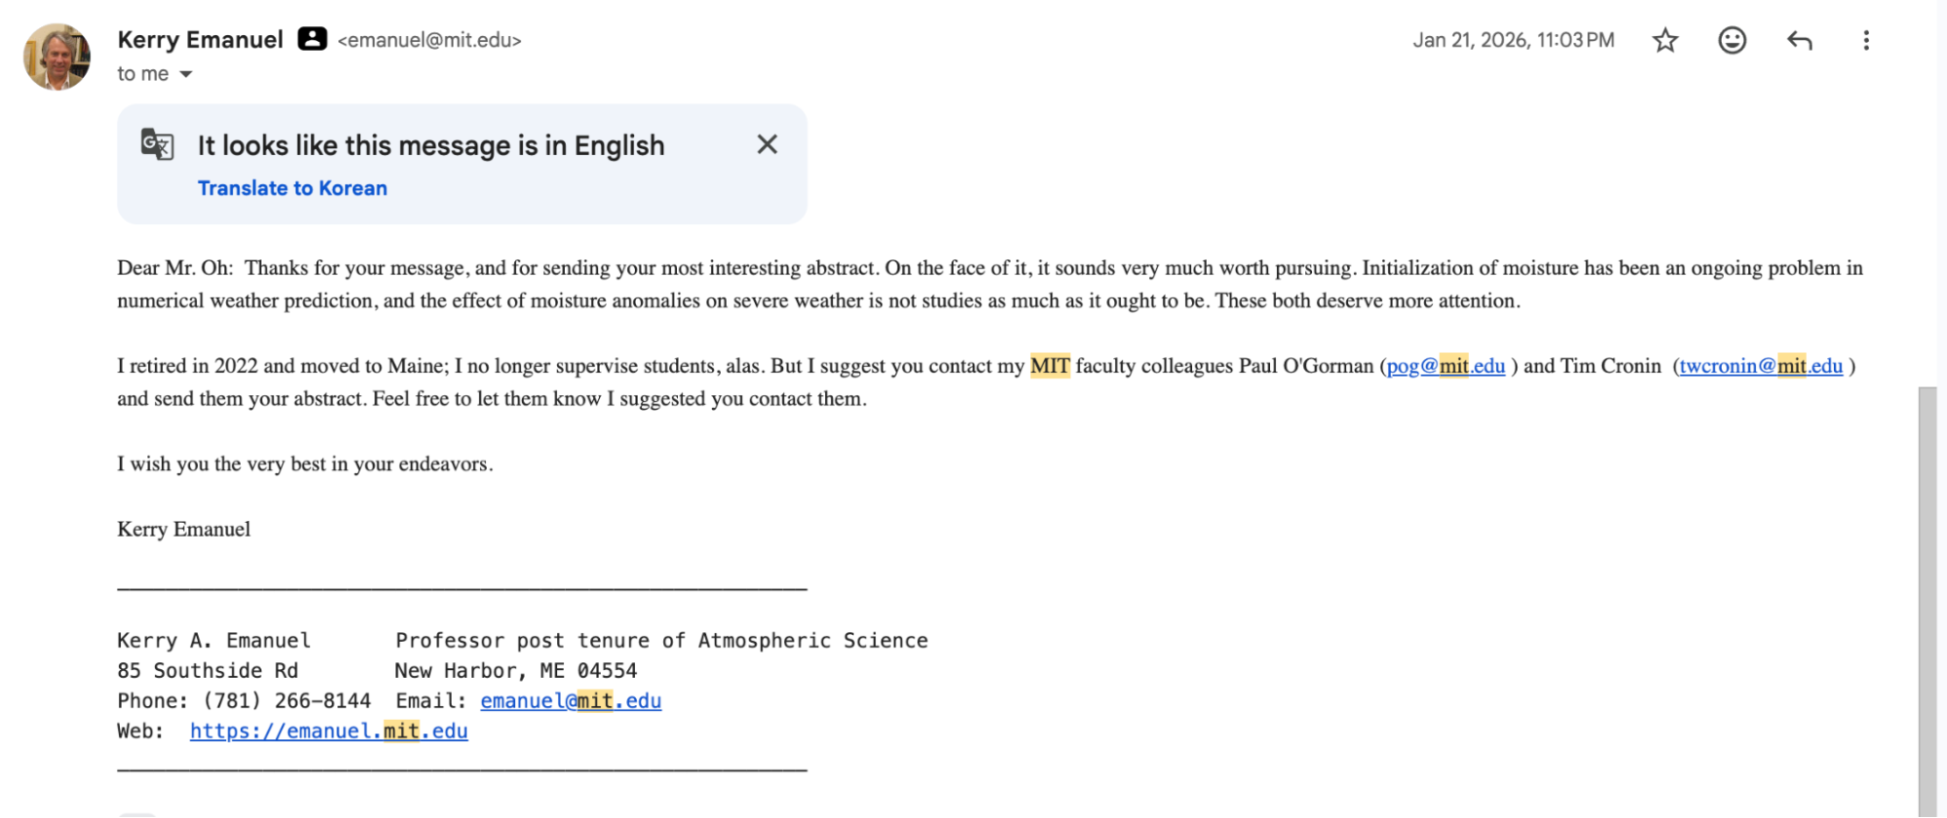Click the sender address <emanuel@mit.edu> in header
Screen dimensions: 1947x818
(430, 40)
